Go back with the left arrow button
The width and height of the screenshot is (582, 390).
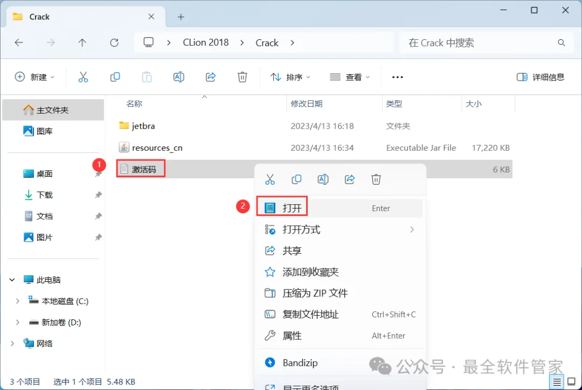18,43
